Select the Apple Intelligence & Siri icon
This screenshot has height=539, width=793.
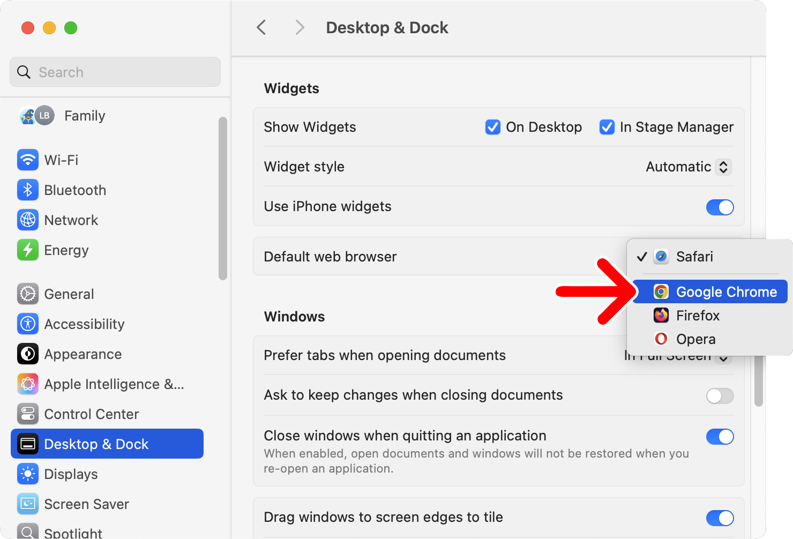coord(28,384)
